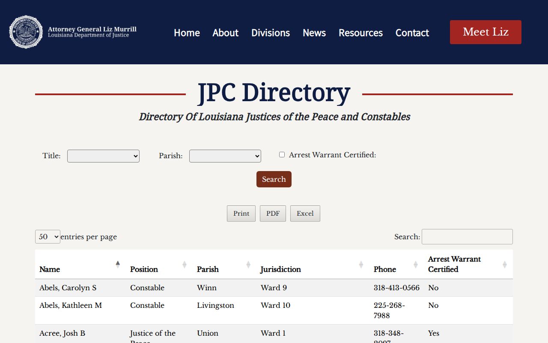The height and width of the screenshot is (343, 548).
Task: Change the entries per page selector
Action: click(48, 237)
